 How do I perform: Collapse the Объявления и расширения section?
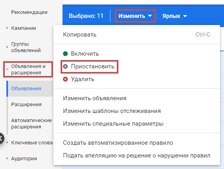pos(7,70)
